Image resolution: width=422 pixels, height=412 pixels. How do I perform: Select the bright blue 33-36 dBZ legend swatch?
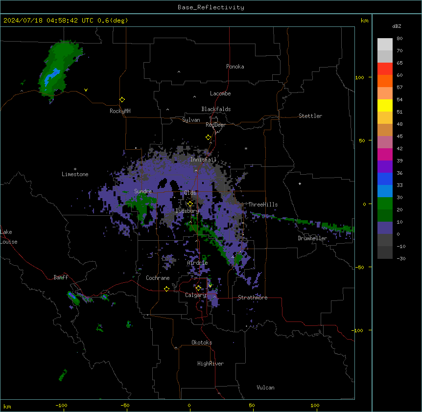385,179
